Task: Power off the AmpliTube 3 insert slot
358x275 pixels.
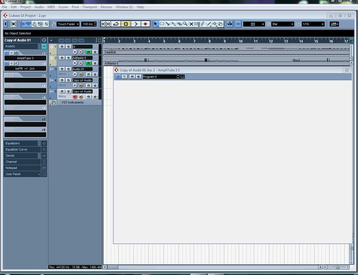Action: [6, 53]
